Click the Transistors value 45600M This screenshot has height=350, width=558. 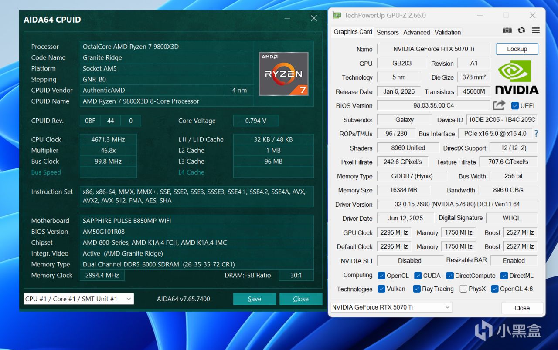click(x=474, y=91)
